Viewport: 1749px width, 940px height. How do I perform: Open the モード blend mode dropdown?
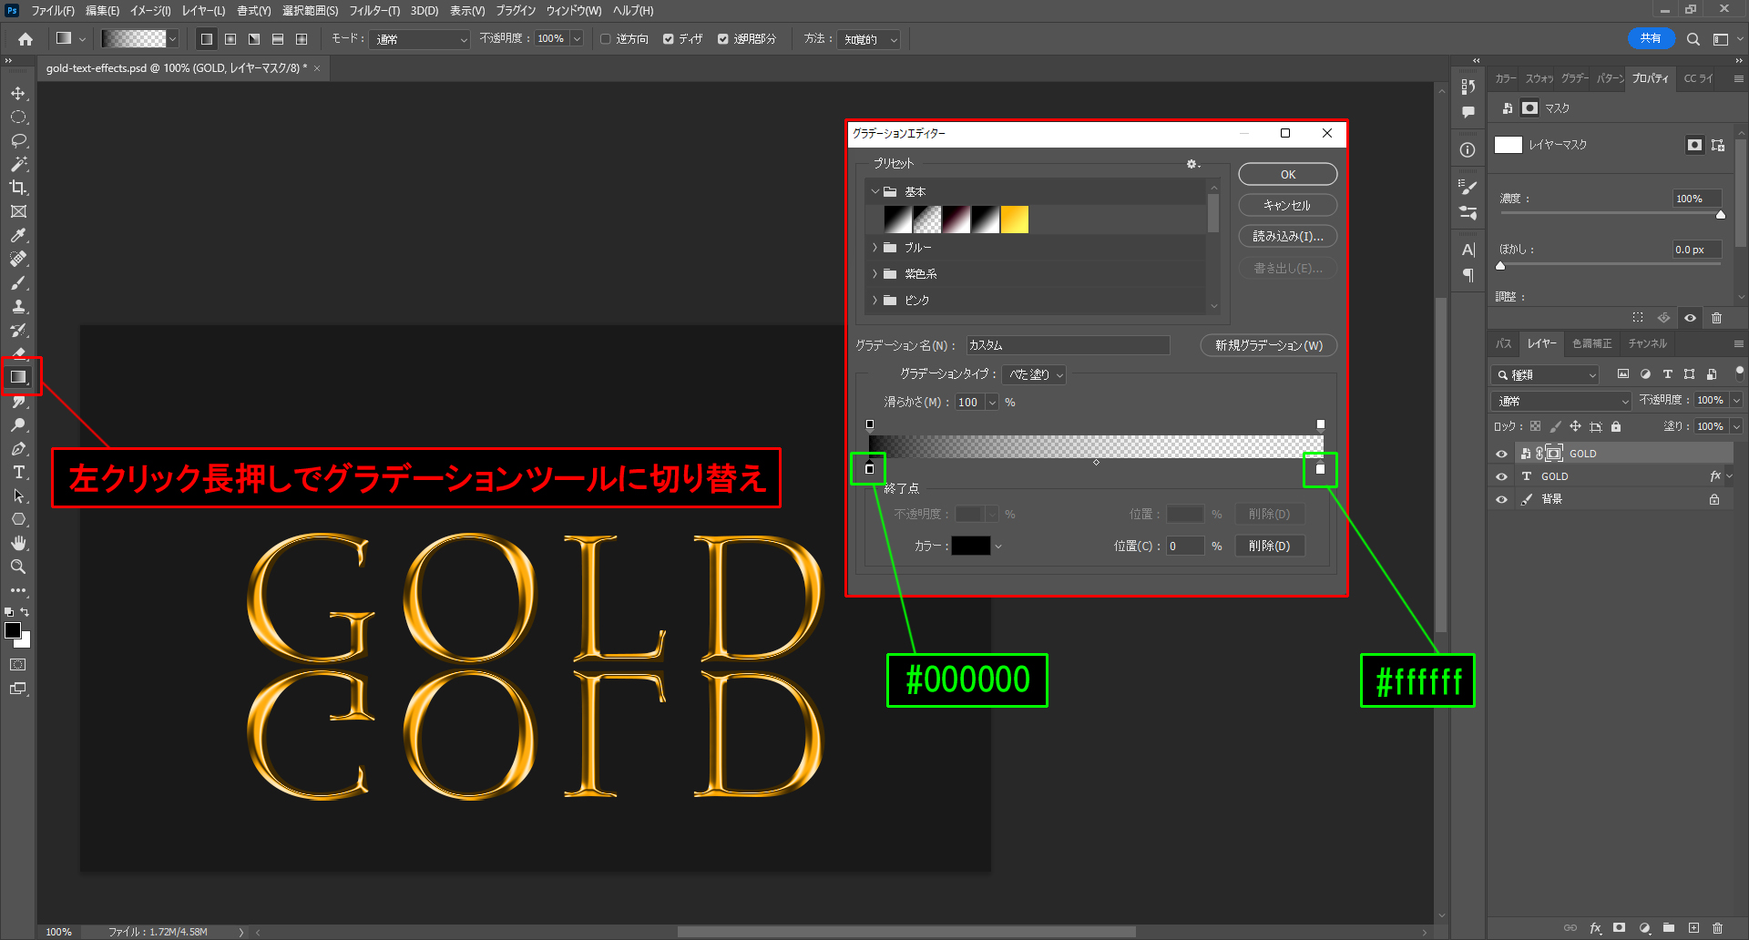click(x=420, y=39)
